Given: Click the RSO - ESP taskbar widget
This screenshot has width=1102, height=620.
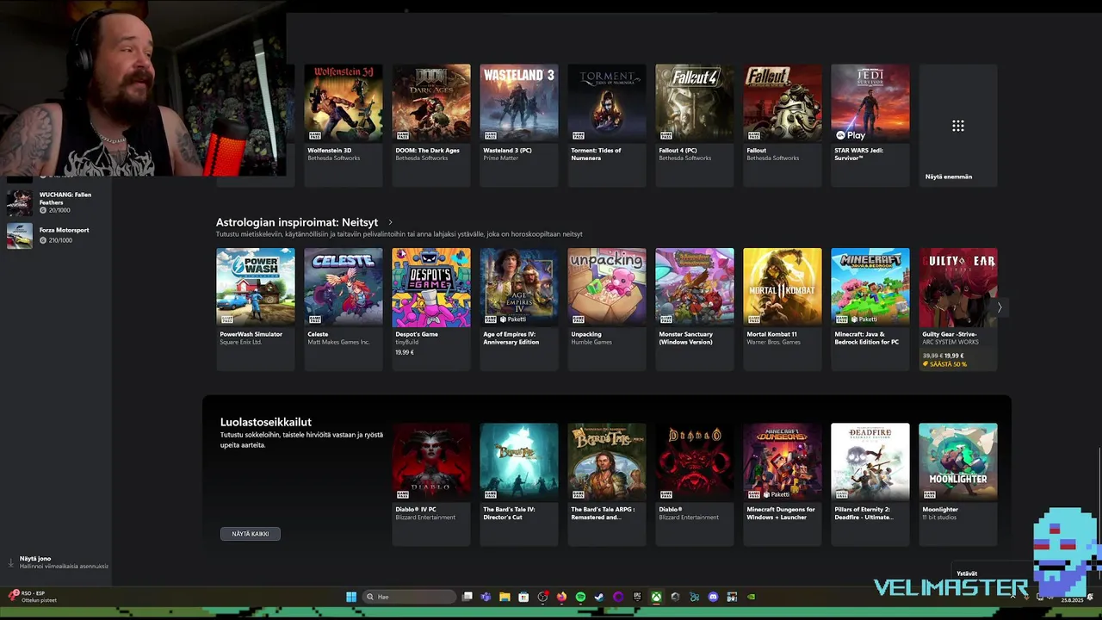Looking at the screenshot, I should point(32,597).
